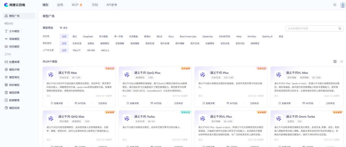Open the MCP top navigation tab
Viewport: 346px width, 147px height.
point(77,5)
